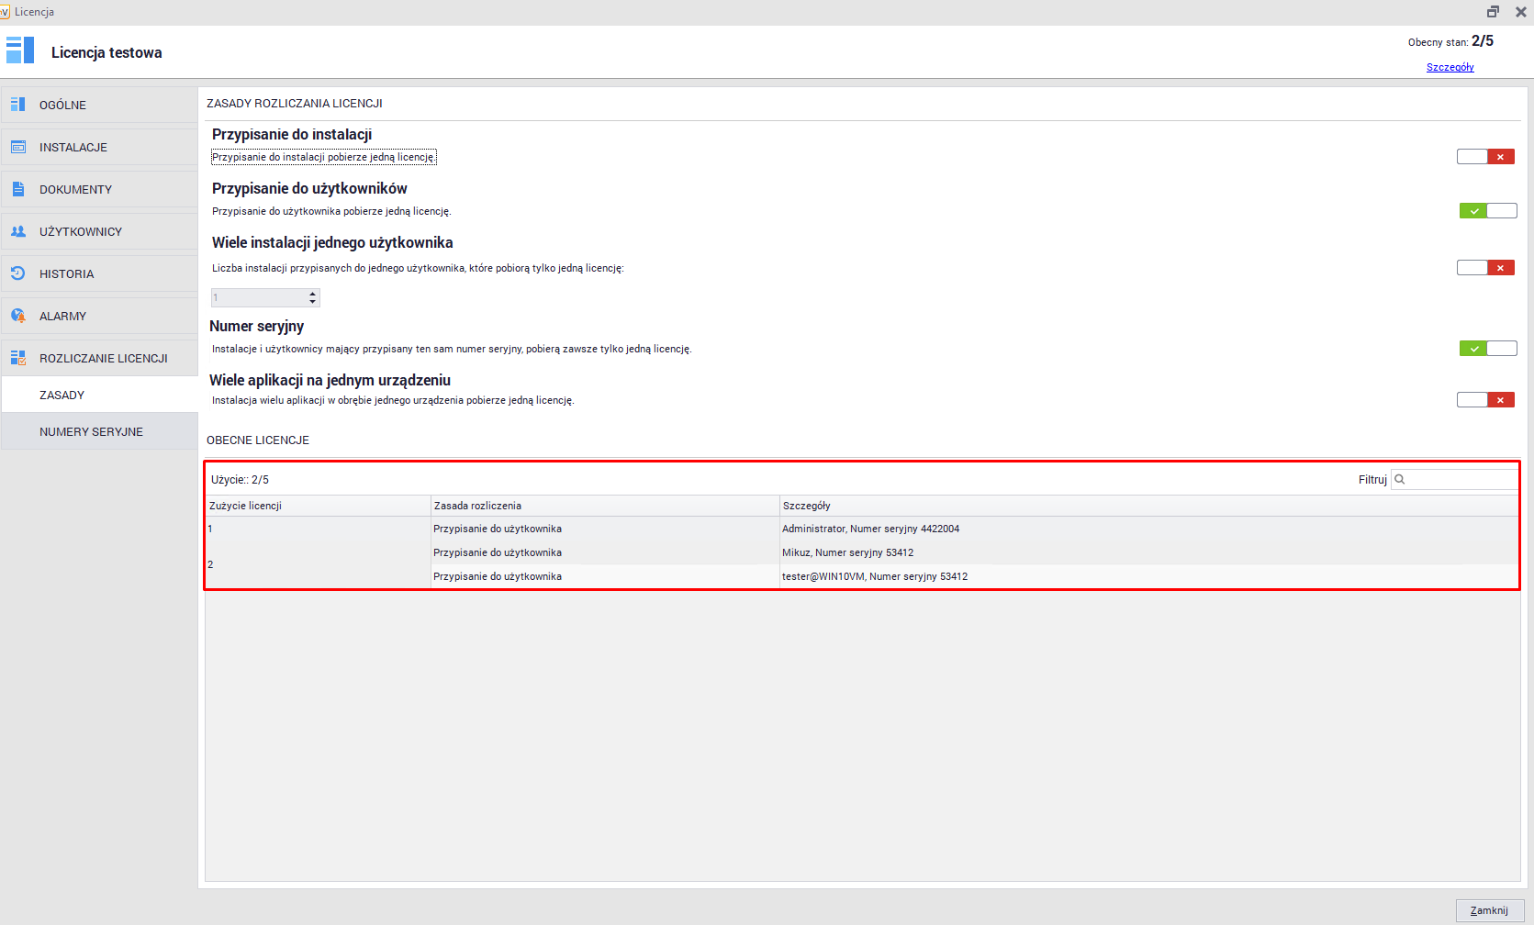Image resolution: width=1534 pixels, height=925 pixels.
Task: Click the installations count spinner arrows
Action: (x=313, y=297)
